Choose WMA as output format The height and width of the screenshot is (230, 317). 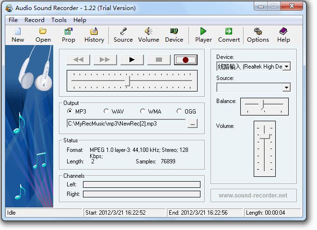pyautogui.click(x=143, y=111)
